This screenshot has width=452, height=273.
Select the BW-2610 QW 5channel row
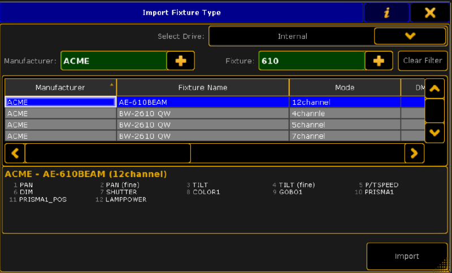203,125
